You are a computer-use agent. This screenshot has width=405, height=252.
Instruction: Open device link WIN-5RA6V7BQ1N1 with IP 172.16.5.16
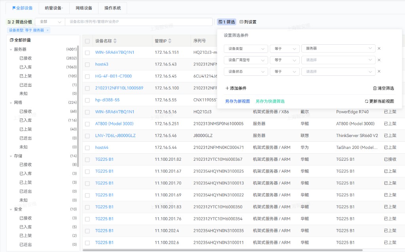pyautogui.click(x=115, y=112)
